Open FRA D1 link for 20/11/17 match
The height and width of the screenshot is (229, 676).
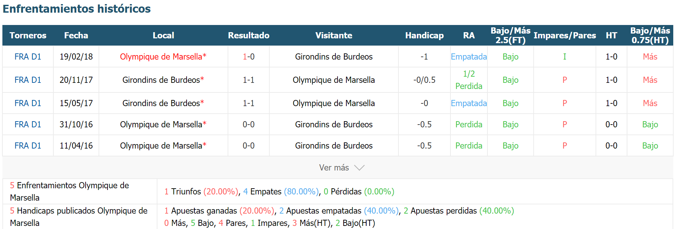point(28,80)
